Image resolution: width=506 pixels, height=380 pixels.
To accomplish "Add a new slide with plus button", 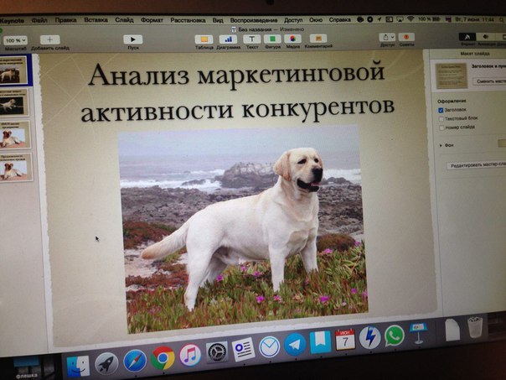I will click(x=49, y=39).
